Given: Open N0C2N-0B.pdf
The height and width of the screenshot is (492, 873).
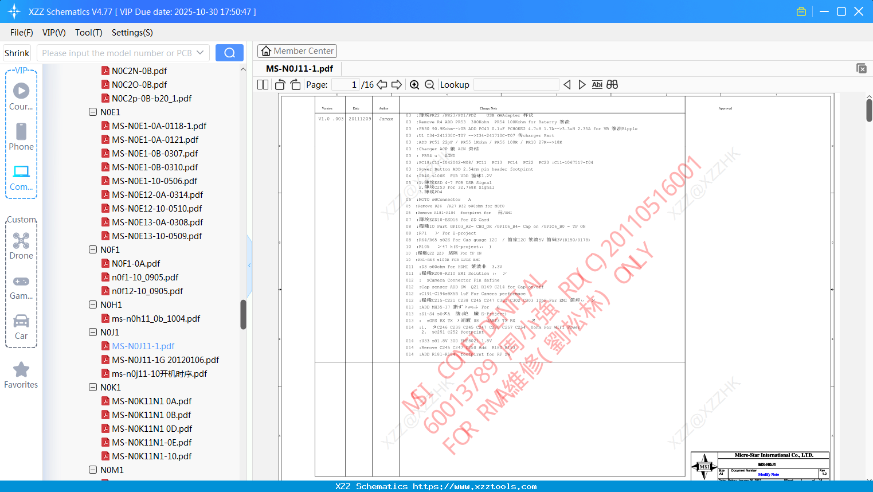Looking at the screenshot, I should click(x=139, y=71).
